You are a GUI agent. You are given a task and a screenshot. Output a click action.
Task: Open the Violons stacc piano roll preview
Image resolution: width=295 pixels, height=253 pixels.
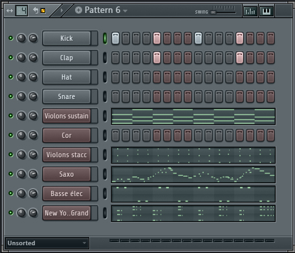[193, 155]
